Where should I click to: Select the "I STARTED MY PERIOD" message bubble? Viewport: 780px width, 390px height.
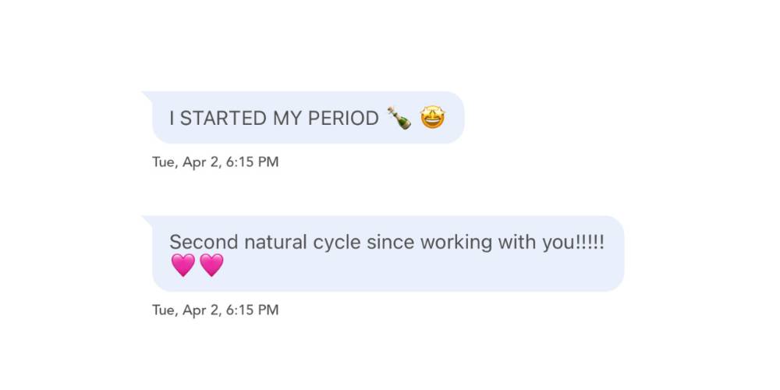click(308, 118)
